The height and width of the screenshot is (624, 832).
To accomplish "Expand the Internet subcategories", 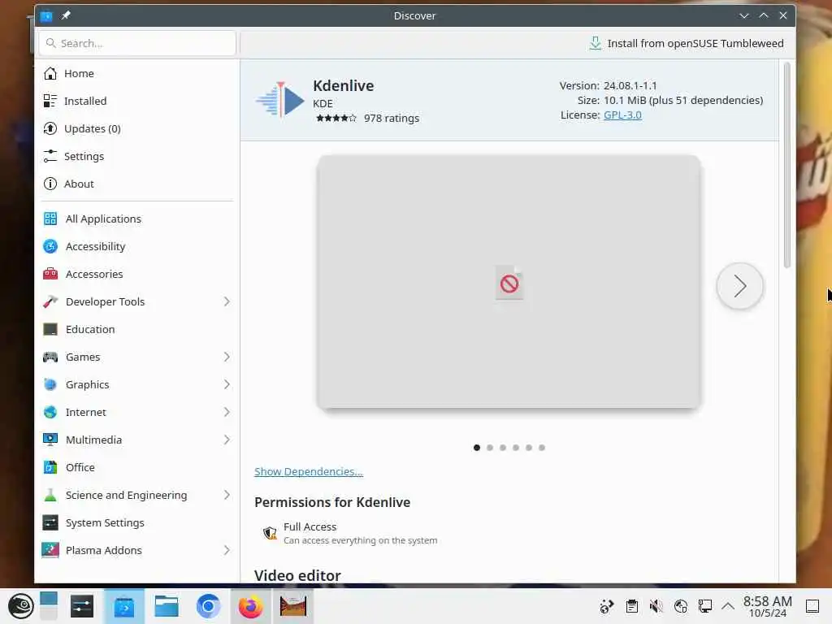I will (227, 412).
